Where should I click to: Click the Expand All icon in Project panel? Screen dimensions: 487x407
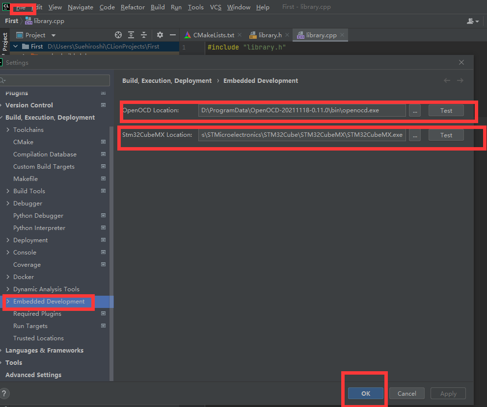tap(131, 35)
